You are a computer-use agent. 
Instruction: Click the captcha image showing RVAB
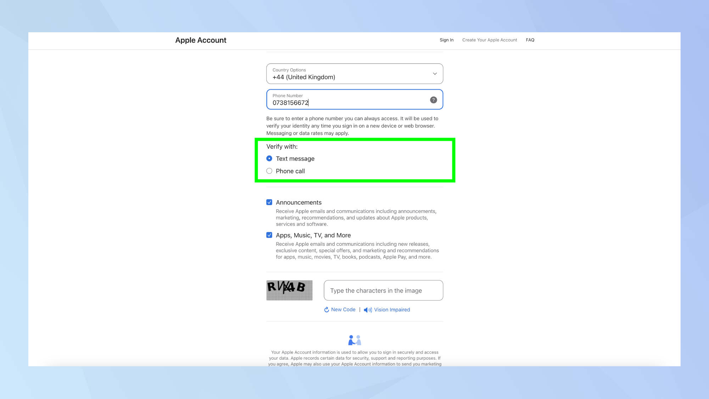click(289, 290)
